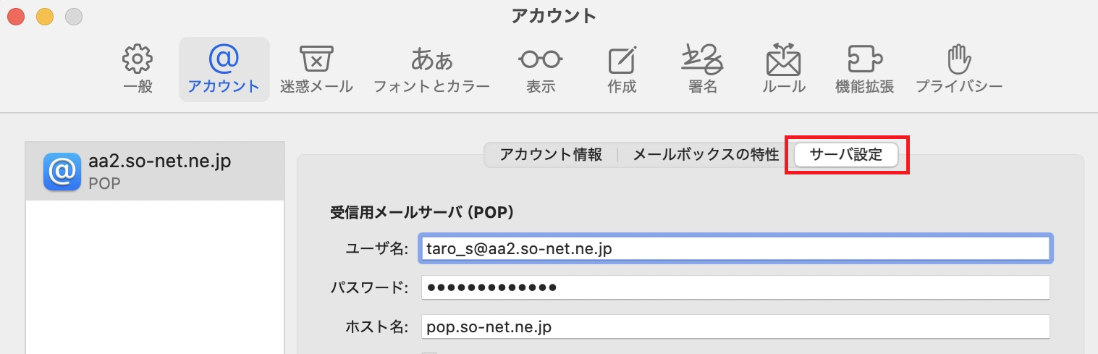Open the ルール rules pane
The image size is (1098, 354).
[x=783, y=69]
